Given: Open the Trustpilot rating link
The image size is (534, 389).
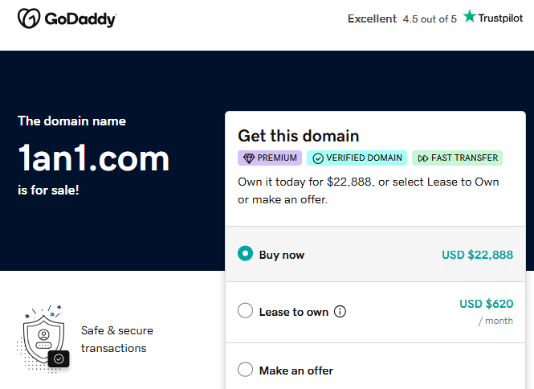Looking at the screenshot, I should 493,17.
